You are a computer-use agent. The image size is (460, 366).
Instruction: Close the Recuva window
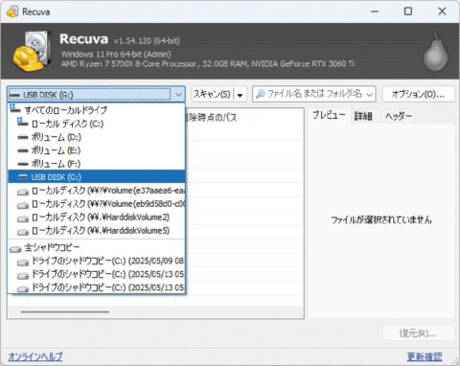tap(442, 11)
